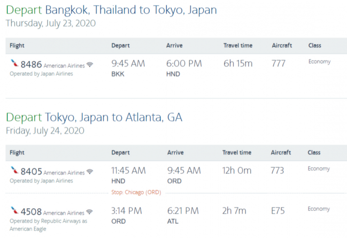Viewport: 347px width, 238px height.
Task: Click the American Airlines logo beside flight 4508
Action: coord(14,211)
